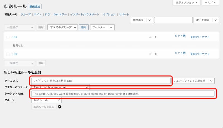Sort by 前回のアクセス in table footer
The height and width of the screenshot is (128, 223).
200,54
